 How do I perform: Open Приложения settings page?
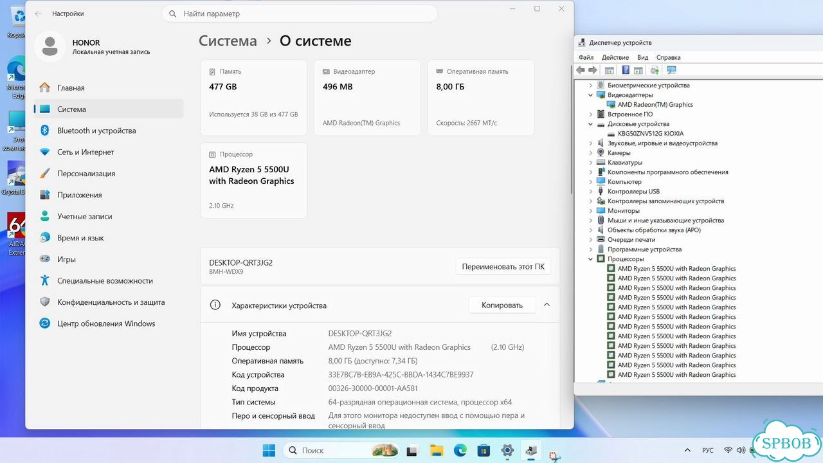pos(108,195)
